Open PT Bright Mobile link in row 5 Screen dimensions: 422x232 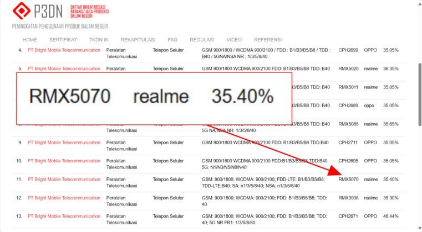(x=64, y=68)
